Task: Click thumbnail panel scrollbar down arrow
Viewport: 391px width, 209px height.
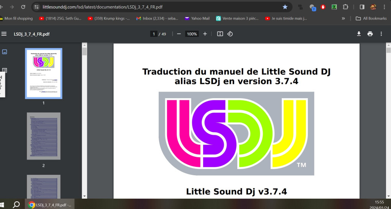Action: tap(85, 196)
